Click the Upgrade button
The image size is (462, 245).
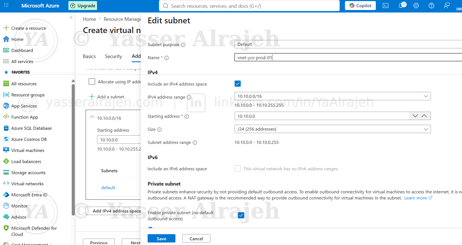[83, 6]
